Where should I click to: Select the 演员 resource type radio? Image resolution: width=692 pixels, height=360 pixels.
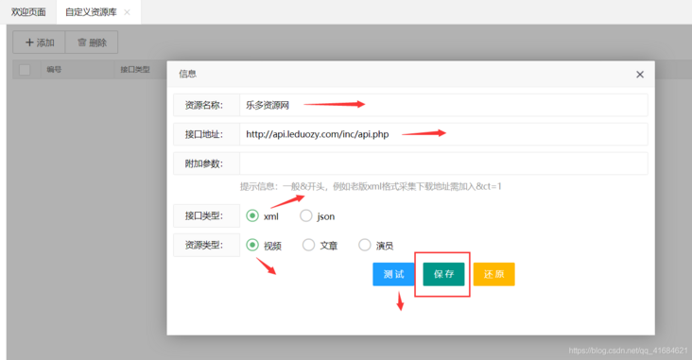click(365, 245)
